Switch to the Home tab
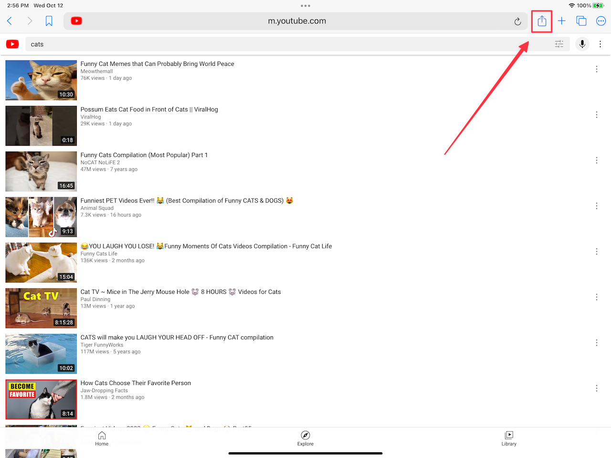The height and width of the screenshot is (458, 611). 102,438
